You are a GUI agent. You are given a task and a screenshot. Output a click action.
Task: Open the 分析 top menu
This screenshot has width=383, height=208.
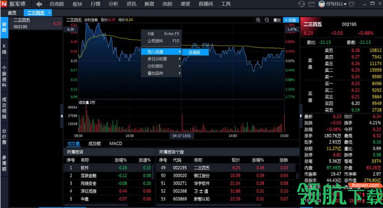pos(113,4)
